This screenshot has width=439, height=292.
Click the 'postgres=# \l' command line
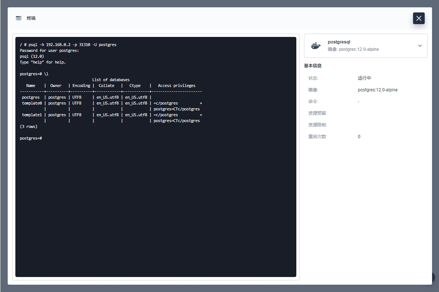point(34,74)
